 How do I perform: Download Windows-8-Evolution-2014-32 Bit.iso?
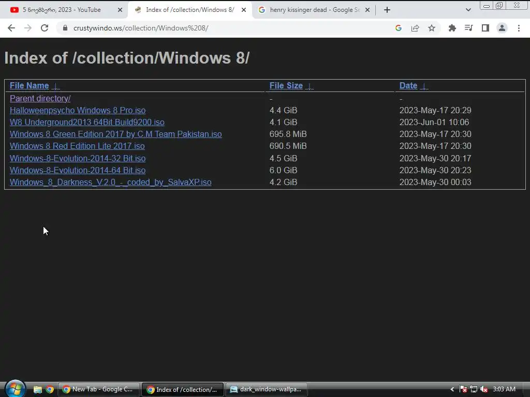(x=78, y=158)
